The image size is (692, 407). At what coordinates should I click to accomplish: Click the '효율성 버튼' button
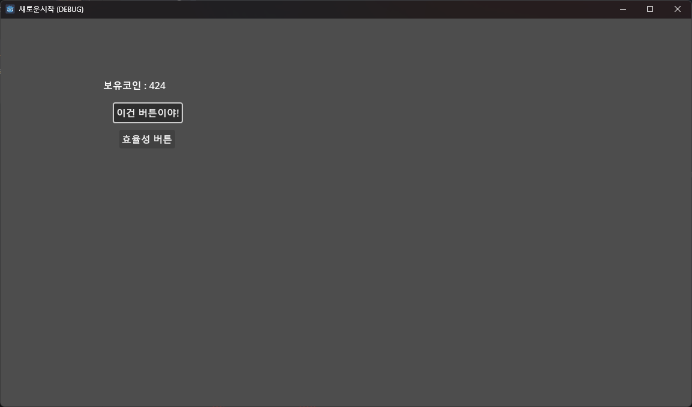pos(147,139)
